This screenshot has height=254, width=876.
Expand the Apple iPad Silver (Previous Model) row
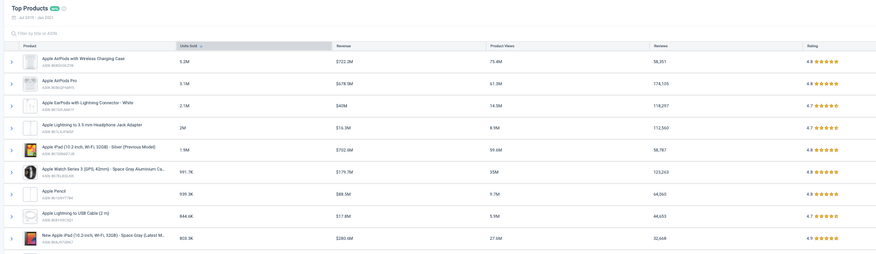point(12,150)
